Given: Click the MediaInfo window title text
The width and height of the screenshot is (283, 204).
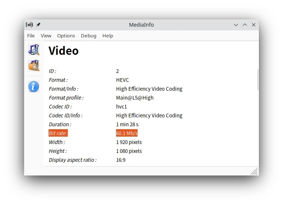Looking at the screenshot, I should tap(141, 25).
